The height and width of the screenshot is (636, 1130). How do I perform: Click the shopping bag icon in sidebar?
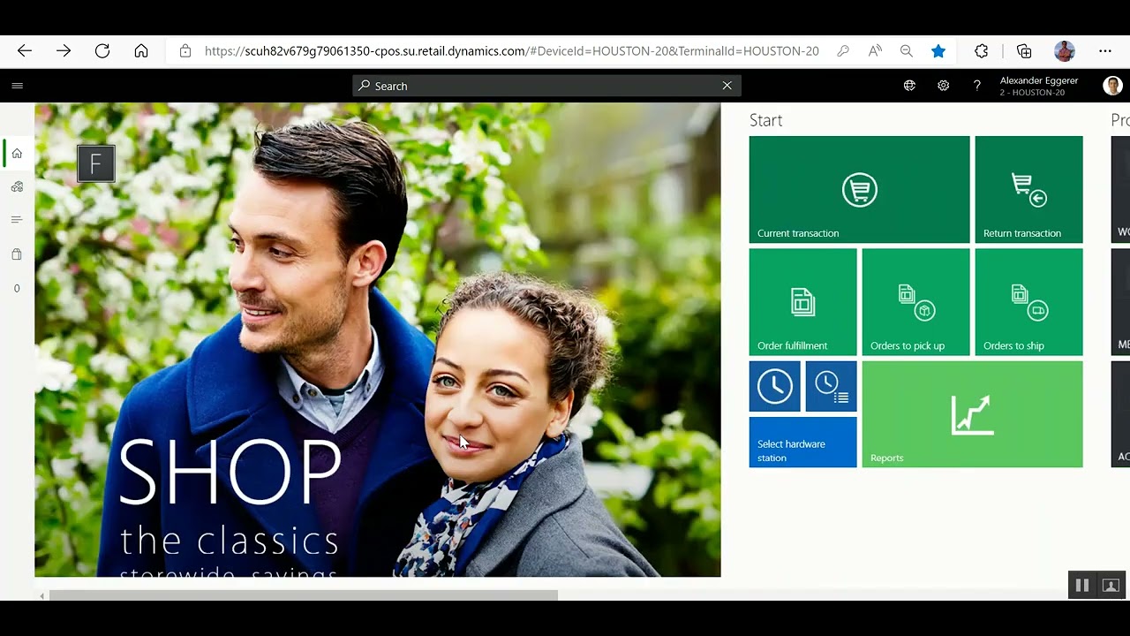(17, 254)
